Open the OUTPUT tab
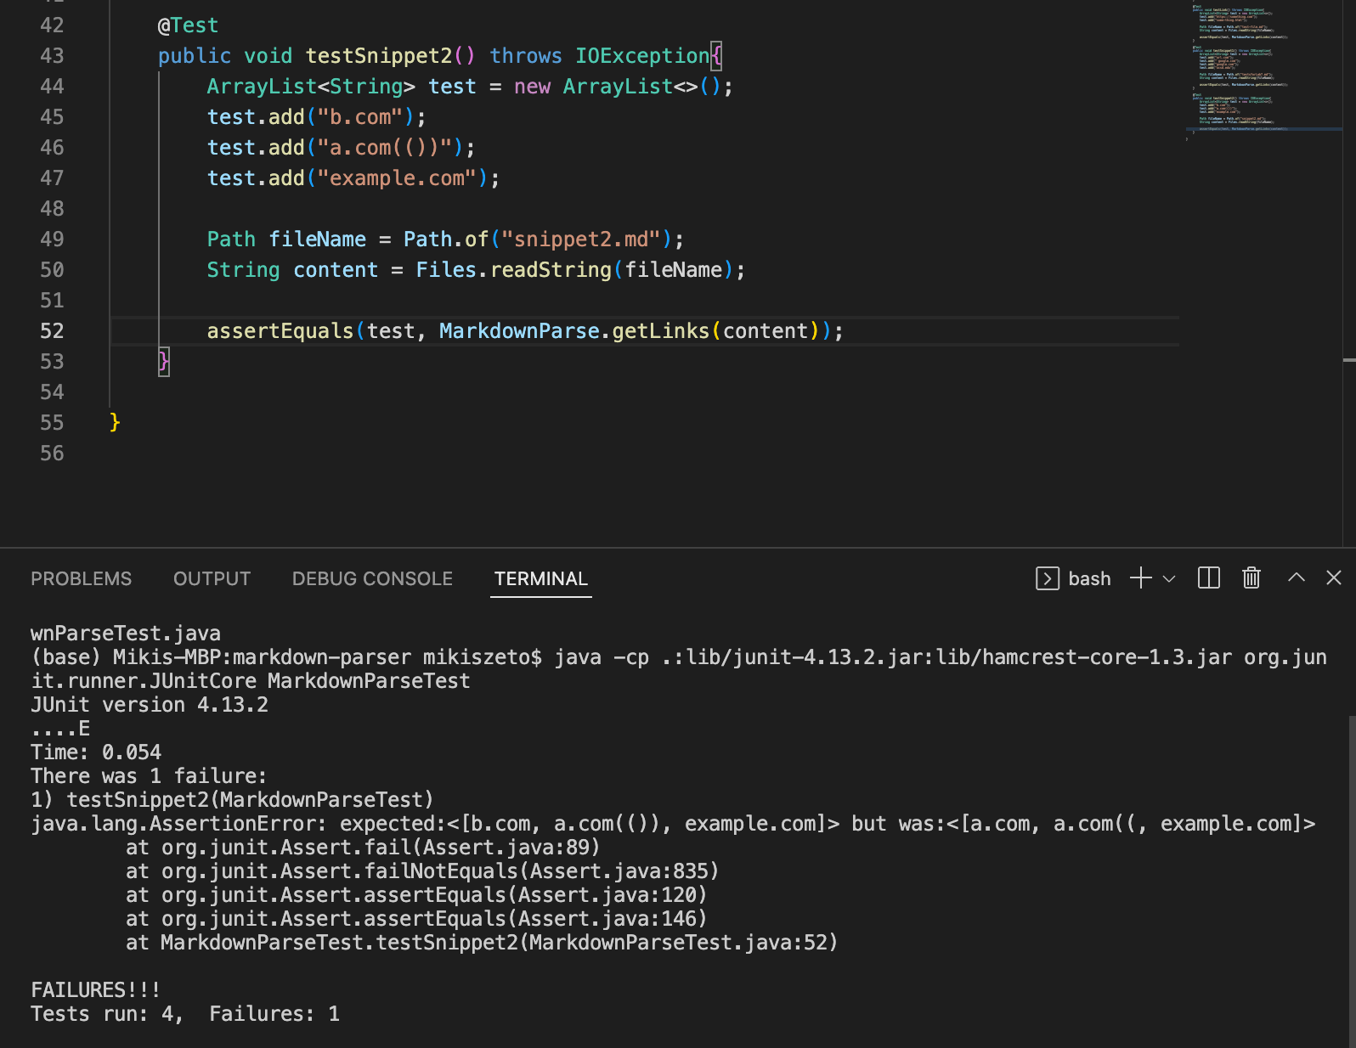Screen dimensions: 1356x1048 pos(212,578)
